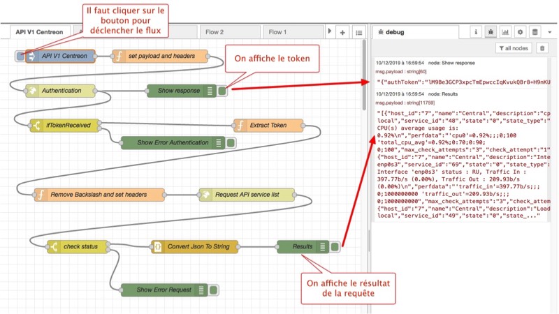Image resolution: width=559 pixels, height=314 pixels.
Task: Open the dashboard chart icon in sidebar
Action: tap(506, 32)
